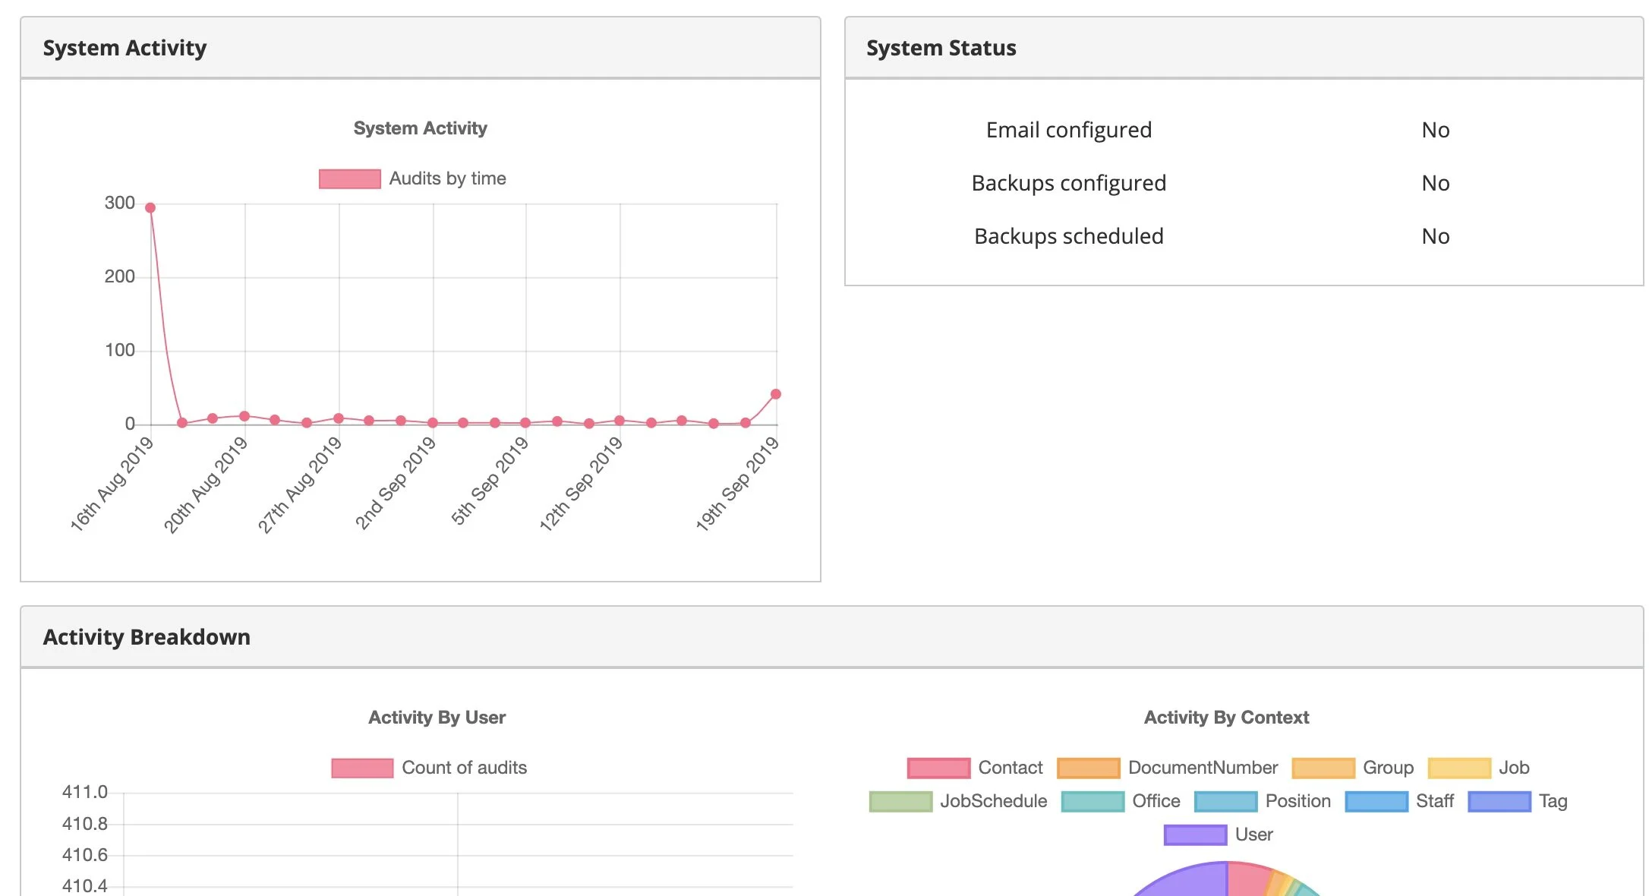Click the Backups configured label
The image size is (1649, 896).
1069,184
